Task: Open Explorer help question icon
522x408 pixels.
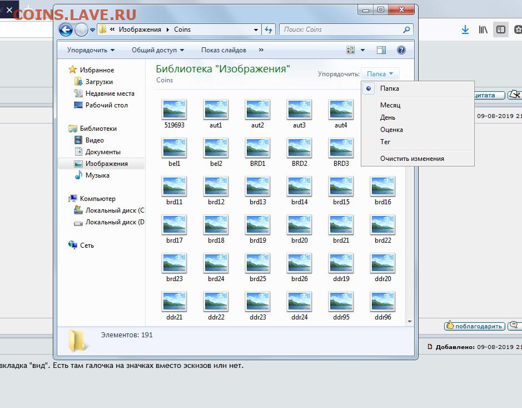Action: point(401,50)
